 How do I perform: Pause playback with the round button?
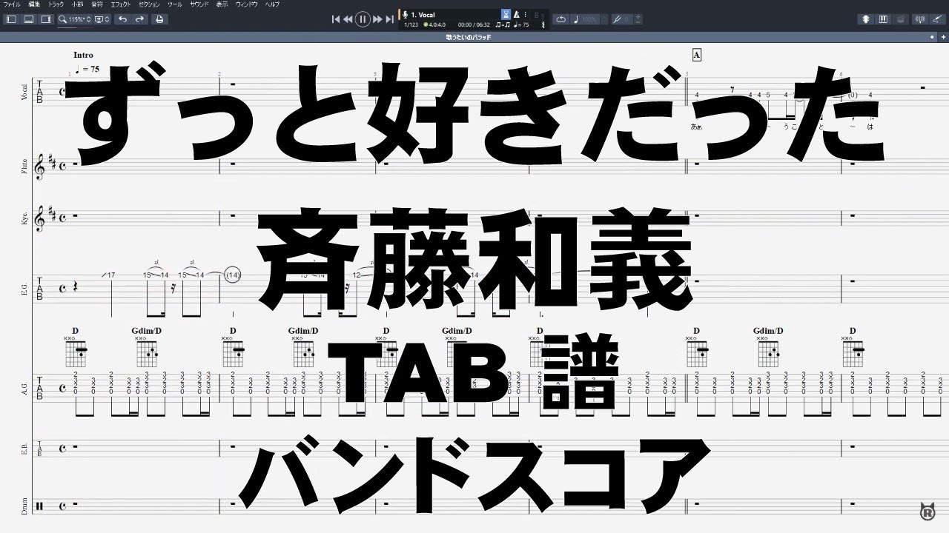point(363,19)
